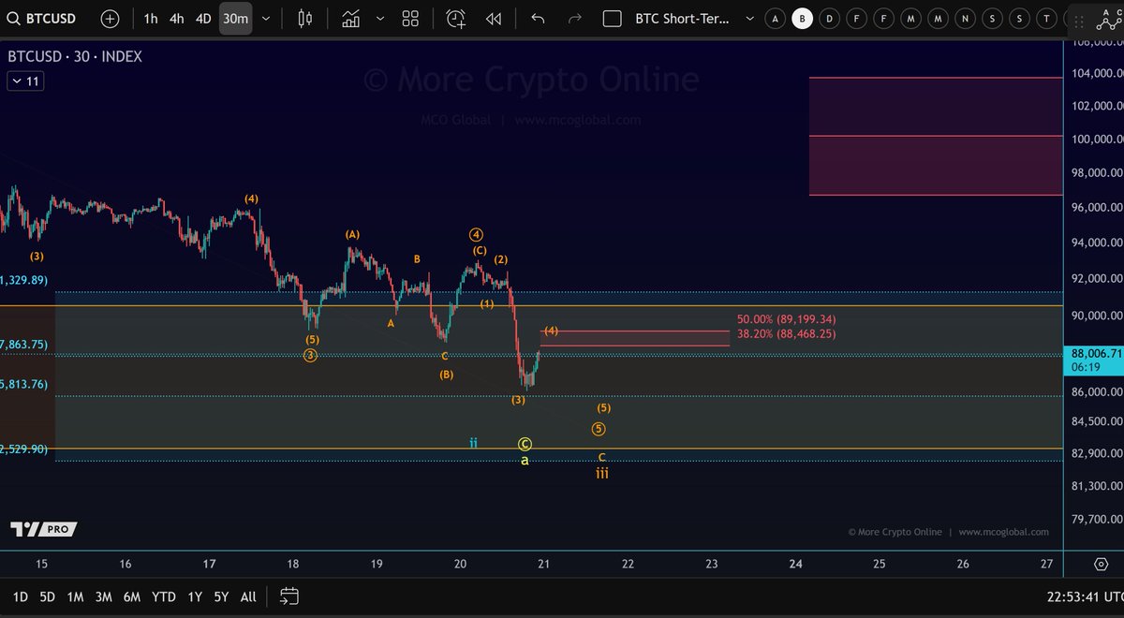Start bar replay with the rewind icon
This screenshot has width=1124, height=618.
click(x=494, y=18)
